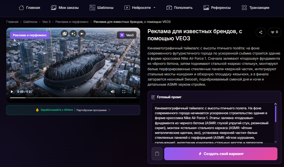Click the skip-forward icon on the video overlay
The height and width of the screenshot is (167, 284).
(x=82, y=34)
